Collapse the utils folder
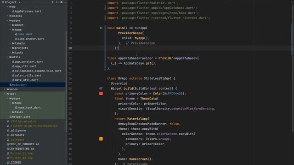This screenshot has height=165, width=294. [7, 57]
